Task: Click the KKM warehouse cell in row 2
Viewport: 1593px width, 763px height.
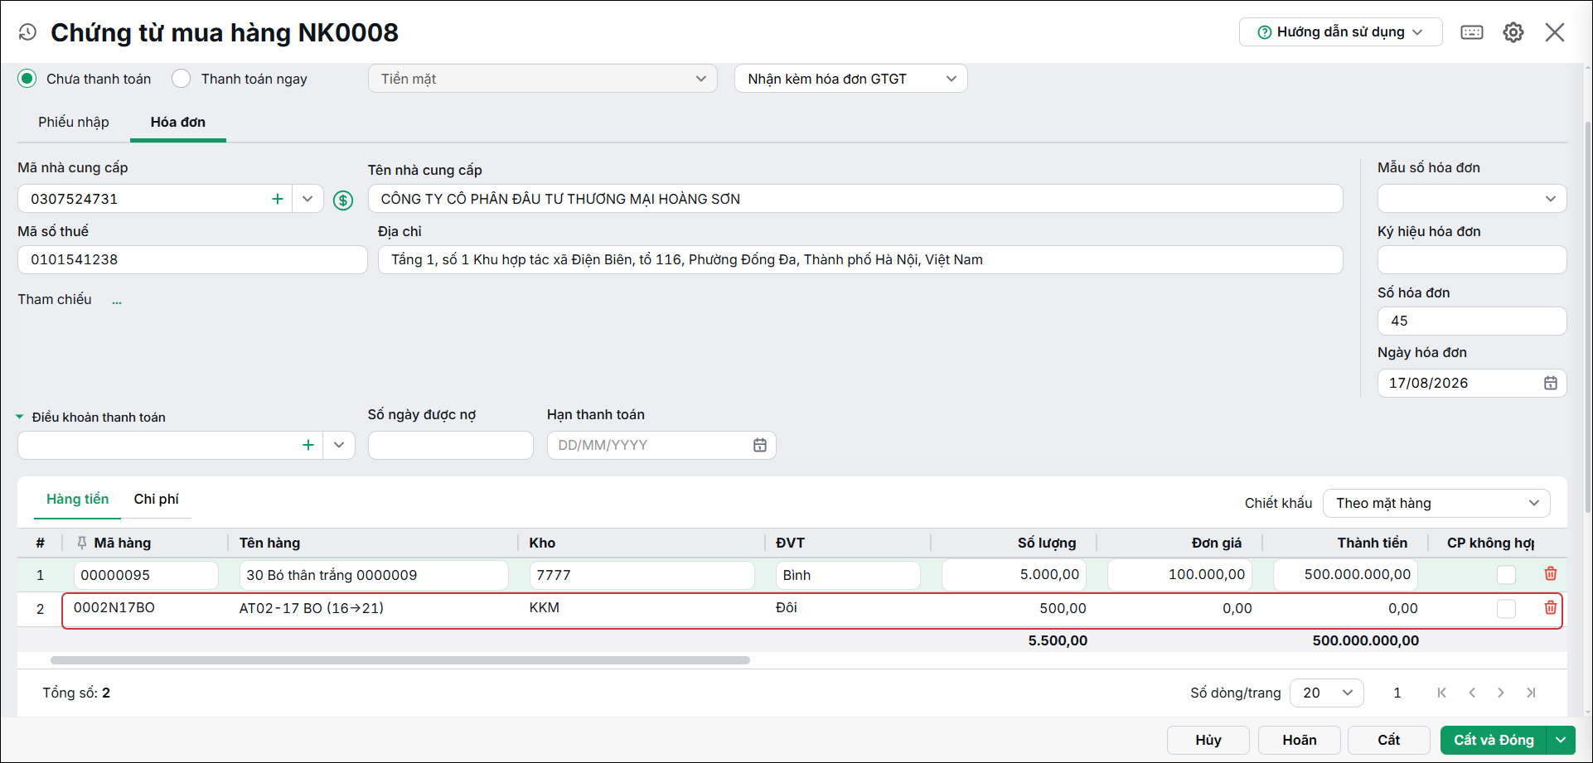Action: click(545, 607)
